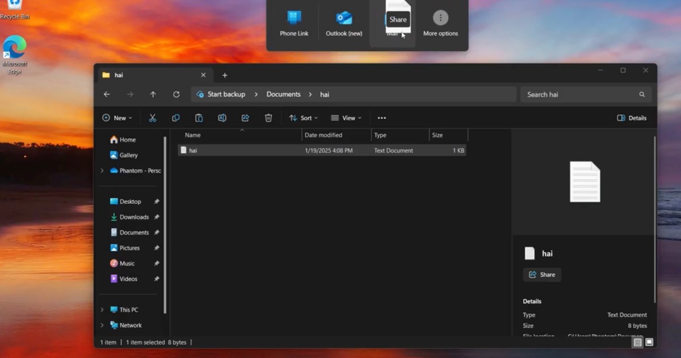The image size is (681, 358).
Task: Click the Cut scissors icon in toolbar
Action: [152, 118]
